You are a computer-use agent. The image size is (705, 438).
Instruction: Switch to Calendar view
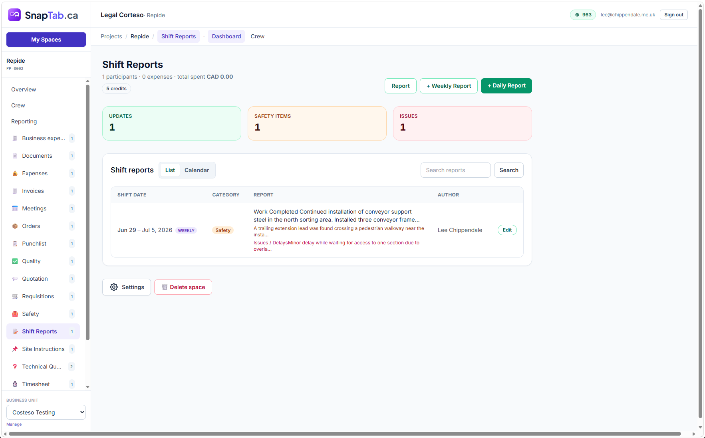197,170
